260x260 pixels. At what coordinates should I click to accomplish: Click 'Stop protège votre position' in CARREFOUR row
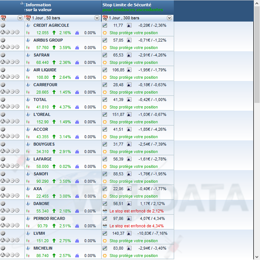(x=134, y=92)
